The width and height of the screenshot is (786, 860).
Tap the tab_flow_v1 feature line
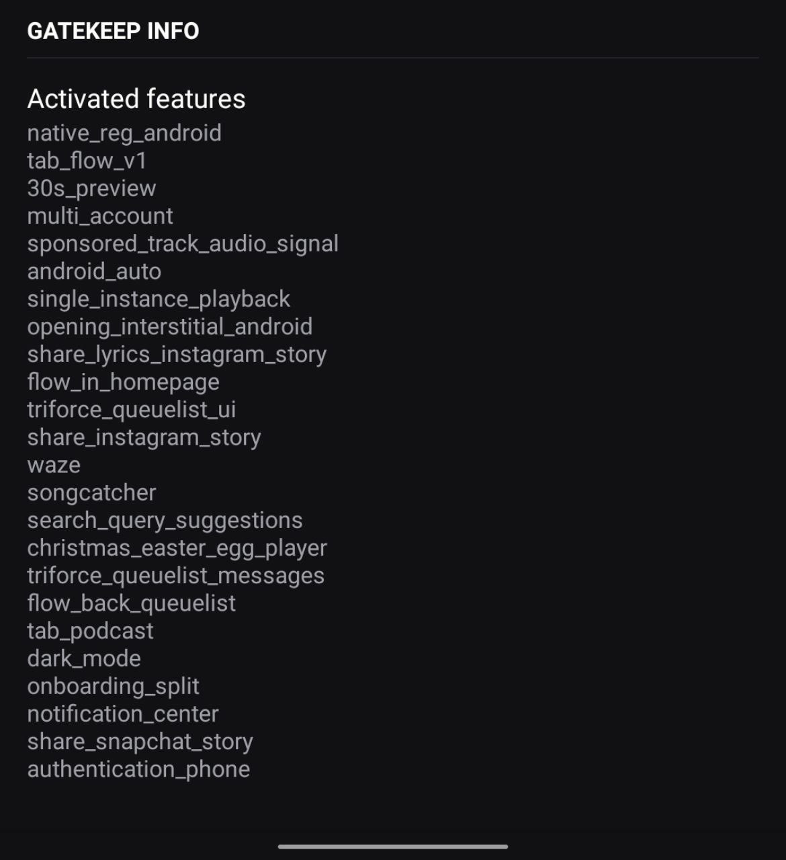[x=87, y=161]
